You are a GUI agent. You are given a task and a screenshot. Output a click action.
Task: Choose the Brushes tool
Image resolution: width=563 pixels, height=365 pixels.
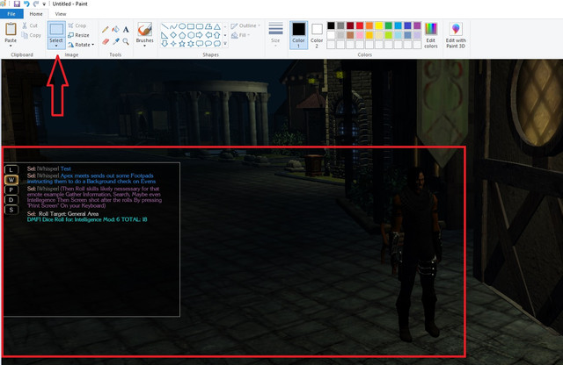(145, 29)
